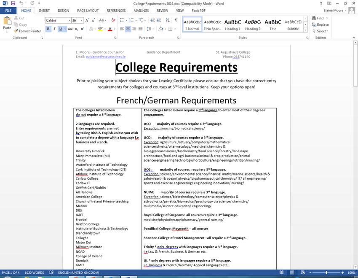Open Word Help question mark icon
Viewport: 358px width, 278px height.
(321, 3)
